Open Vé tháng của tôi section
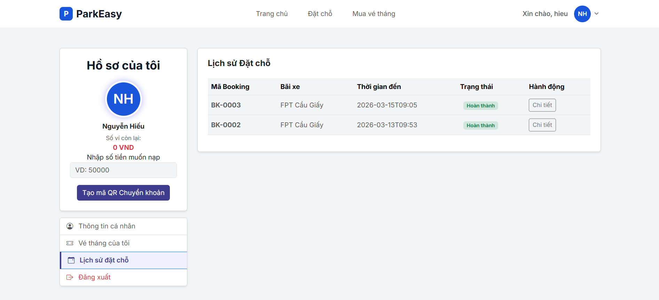Image resolution: width=659 pixels, height=300 pixels. [x=104, y=243]
